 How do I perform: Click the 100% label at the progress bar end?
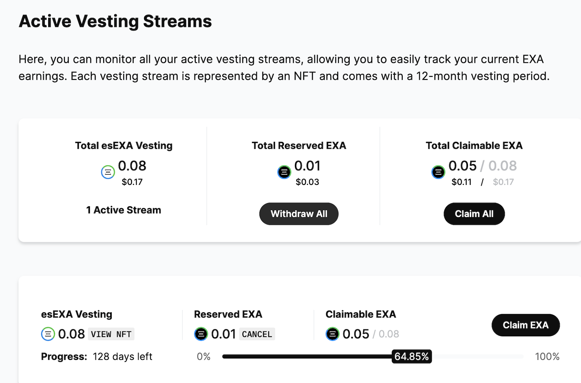(547, 356)
